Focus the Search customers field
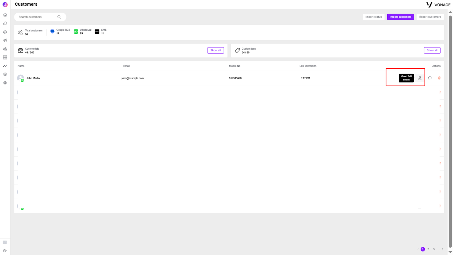This screenshot has height=255, width=453. 40,17
